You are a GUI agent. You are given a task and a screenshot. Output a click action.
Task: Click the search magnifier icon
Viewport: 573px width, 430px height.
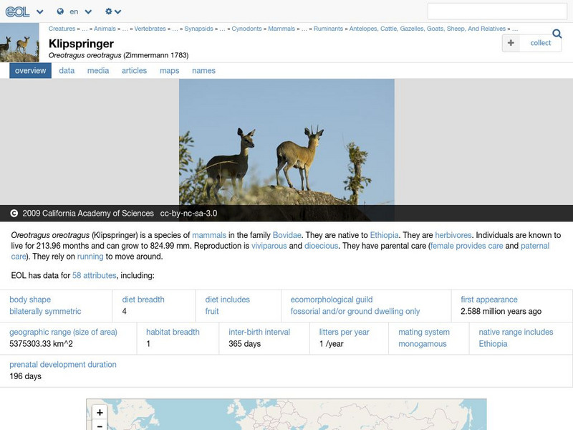557,33
